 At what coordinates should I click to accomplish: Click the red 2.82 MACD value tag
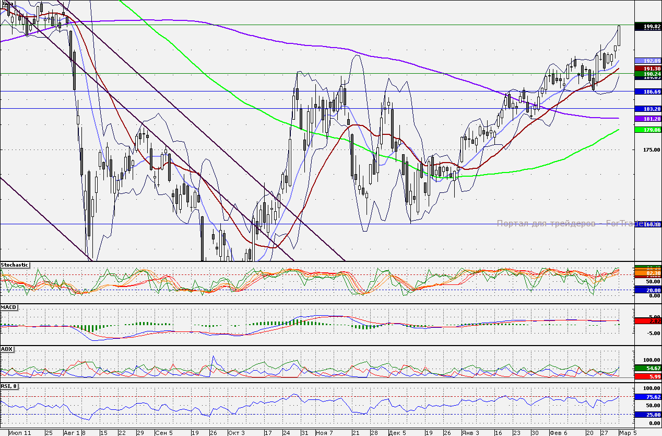(x=647, y=321)
